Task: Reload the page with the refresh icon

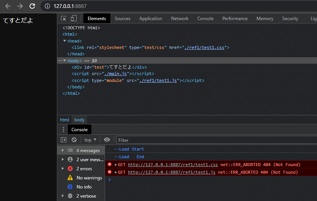Action: coord(32,6)
